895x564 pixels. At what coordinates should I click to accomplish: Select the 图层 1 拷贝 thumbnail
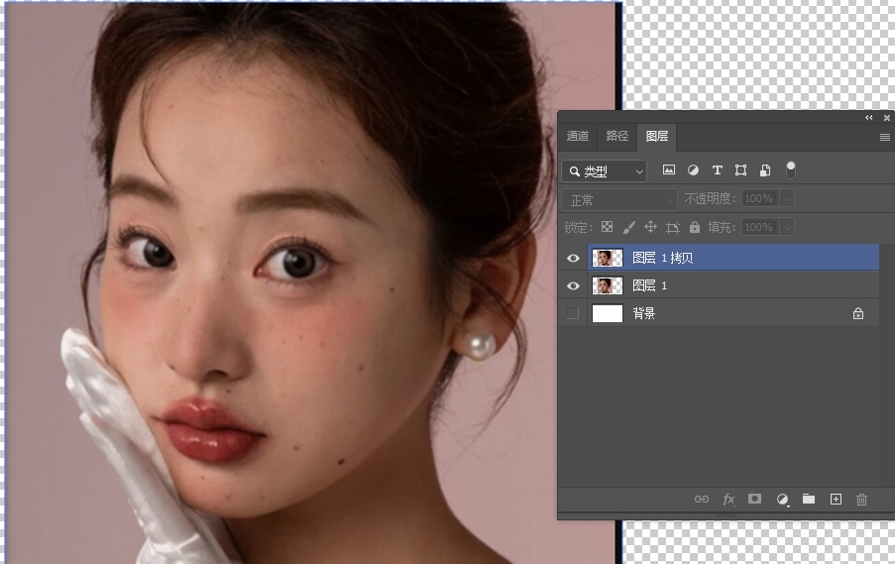click(x=608, y=258)
